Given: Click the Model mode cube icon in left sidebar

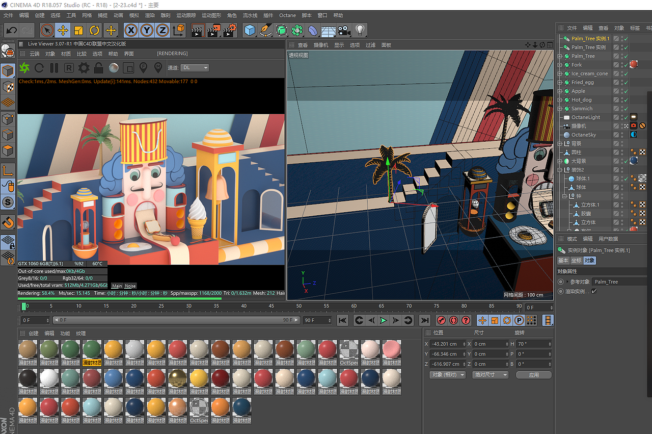Looking at the screenshot, I should pos(8,71).
